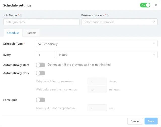
Task: Click the periodic repeat arrows icon
Action: click(39, 44)
